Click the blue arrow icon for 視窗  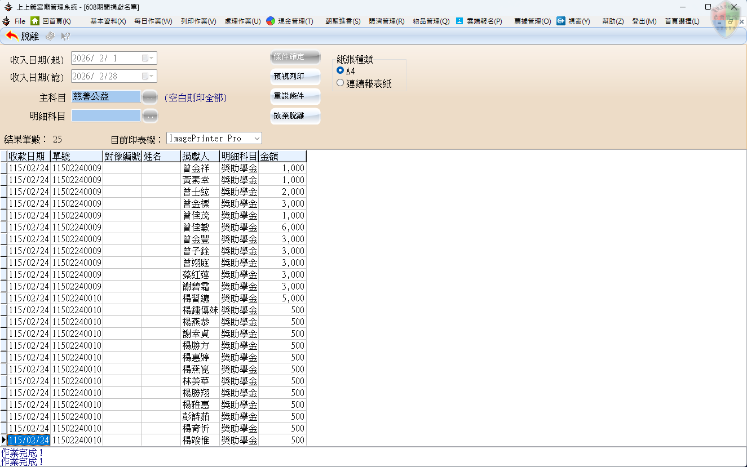click(x=561, y=21)
